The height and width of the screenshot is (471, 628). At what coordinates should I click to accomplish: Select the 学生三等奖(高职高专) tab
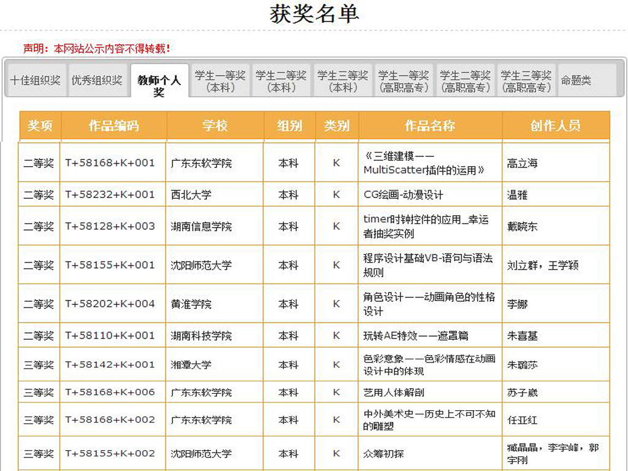(x=526, y=81)
